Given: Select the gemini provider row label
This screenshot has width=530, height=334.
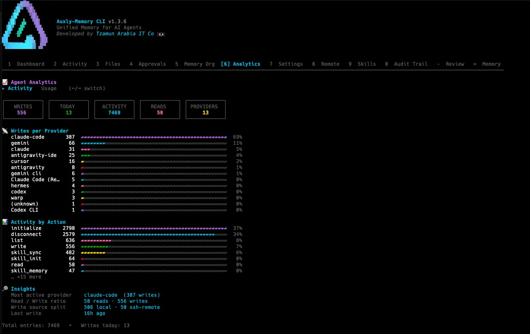Looking at the screenshot, I should (20, 143).
